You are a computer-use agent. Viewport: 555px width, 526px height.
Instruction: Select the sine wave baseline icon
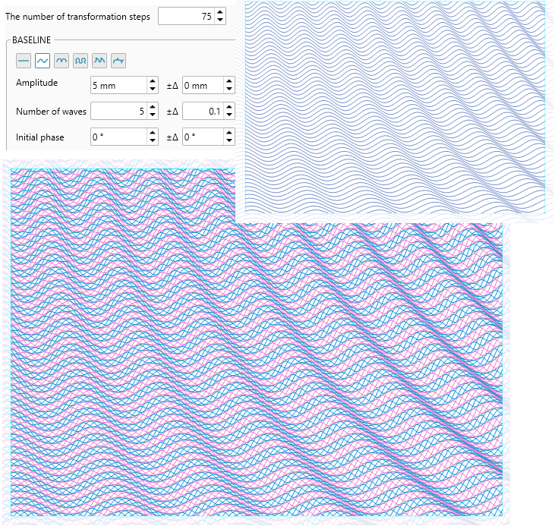43,61
